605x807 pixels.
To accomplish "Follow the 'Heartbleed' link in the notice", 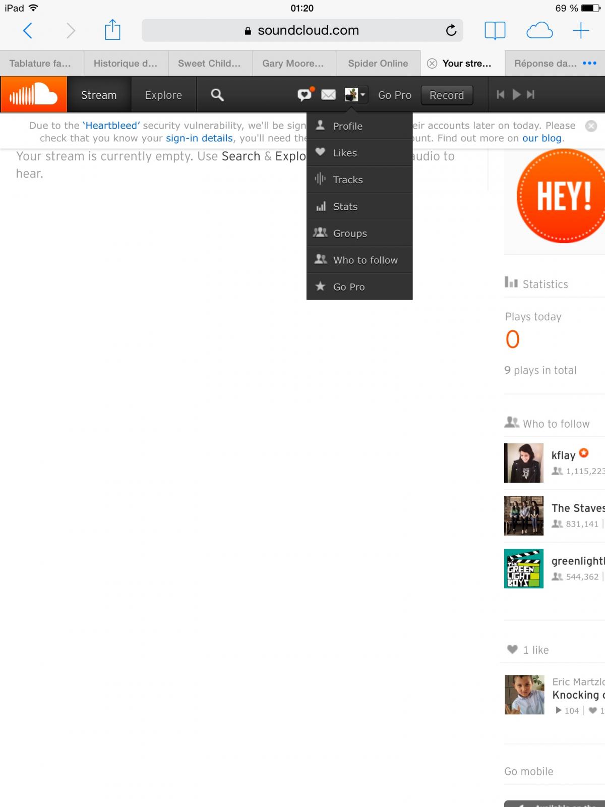I will [x=111, y=126].
